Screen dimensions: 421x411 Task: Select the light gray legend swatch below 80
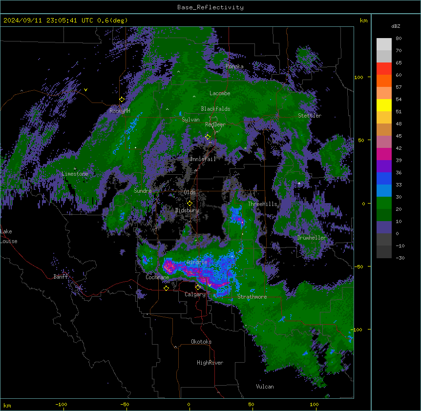click(x=384, y=44)
